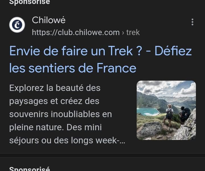This screenshot has height=171, width=205.
Task: Click the 'pleine nature. Des mini' text line
Action: pos(56,127)
